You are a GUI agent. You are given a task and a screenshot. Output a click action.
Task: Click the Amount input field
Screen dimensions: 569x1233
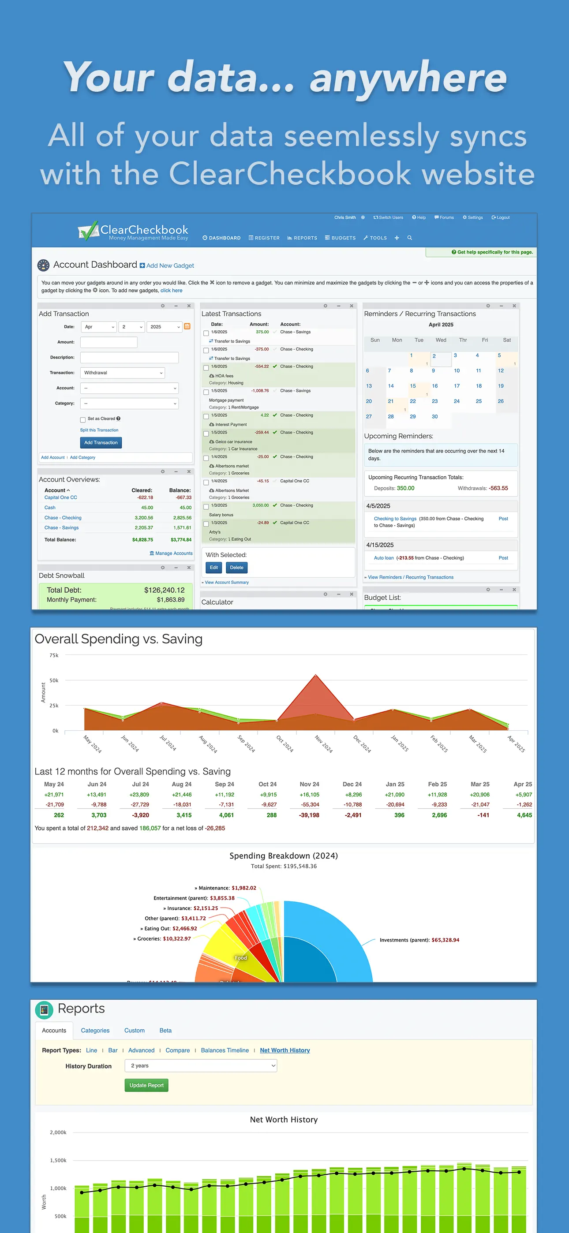109,342
